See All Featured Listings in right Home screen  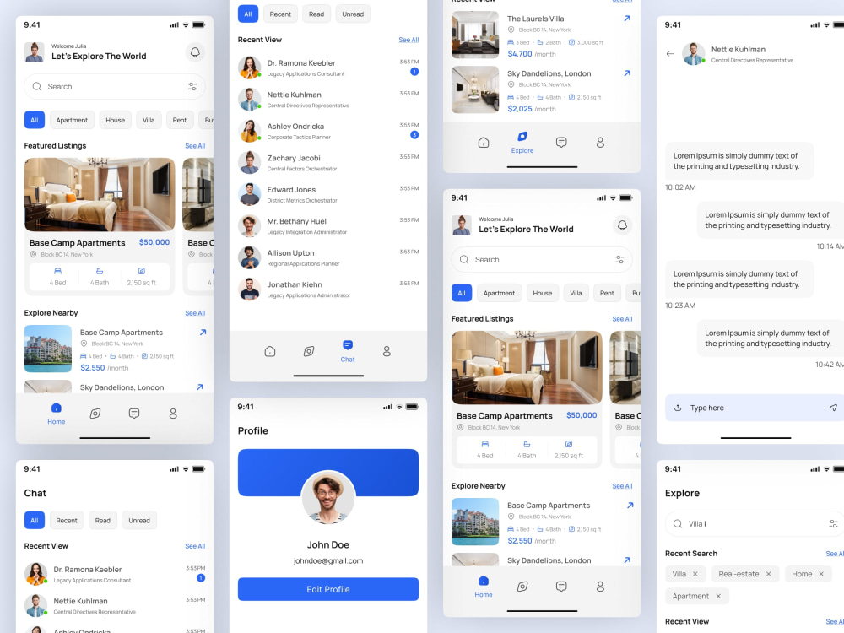coord(622,319)
